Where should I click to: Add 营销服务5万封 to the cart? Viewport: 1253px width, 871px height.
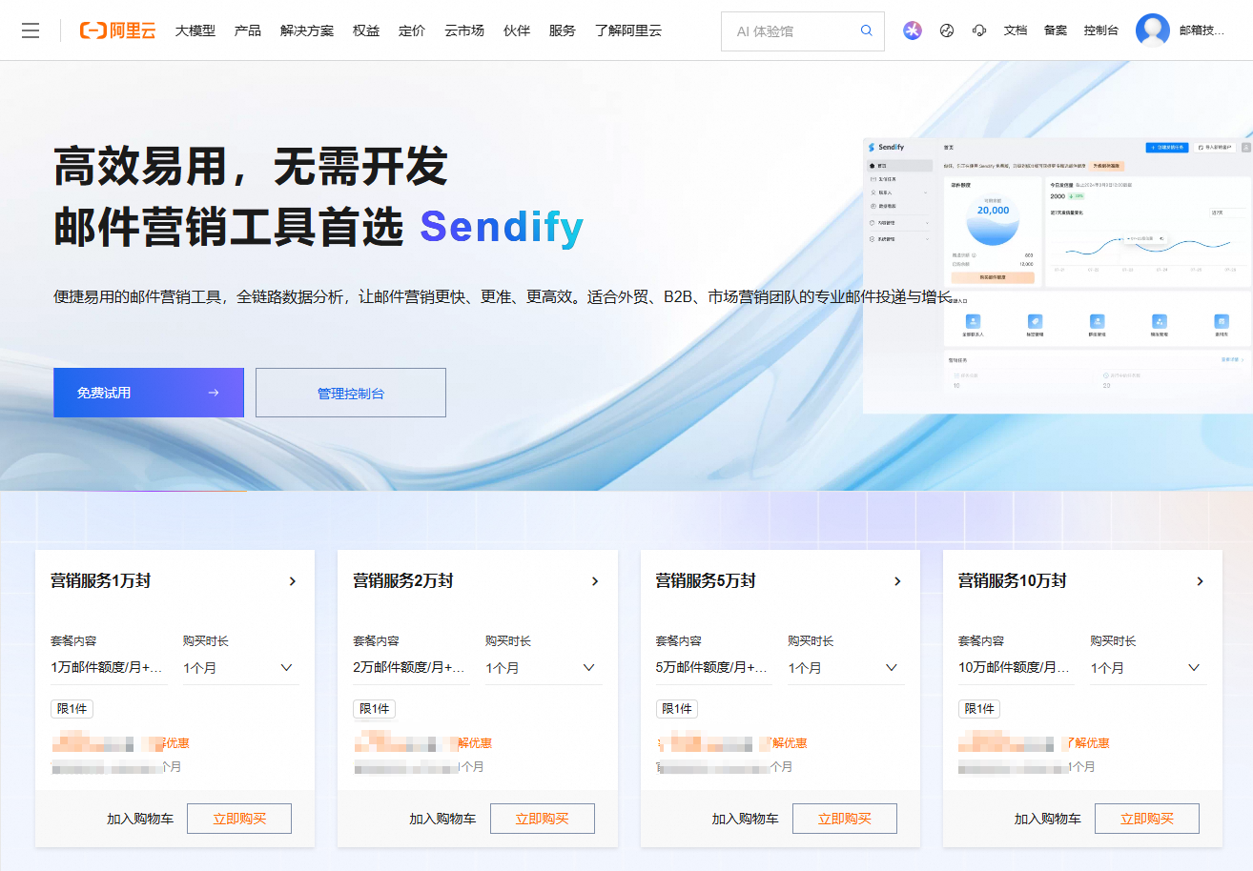(x=745, y=819)
